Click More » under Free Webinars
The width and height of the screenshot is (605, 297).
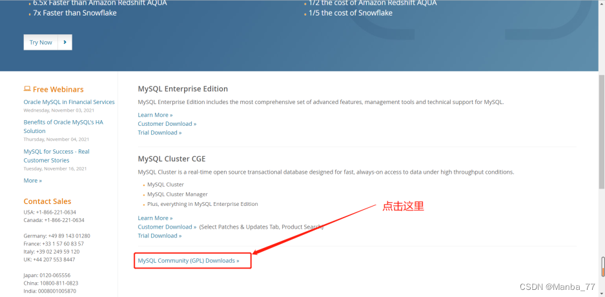tap(33, 181)
